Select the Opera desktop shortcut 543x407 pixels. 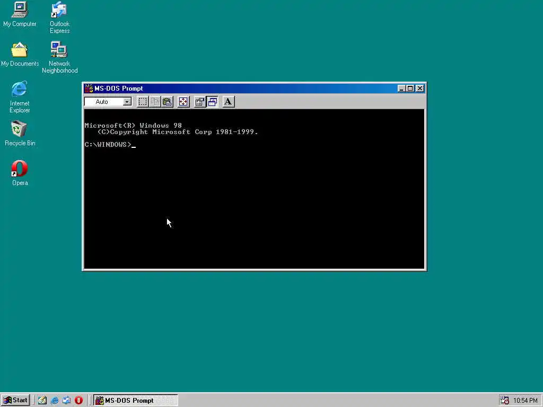(20, 173)
